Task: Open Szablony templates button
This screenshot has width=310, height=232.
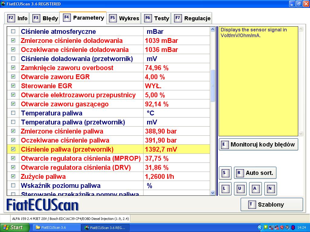Action: pyautogui.click(x=272, y=205)
